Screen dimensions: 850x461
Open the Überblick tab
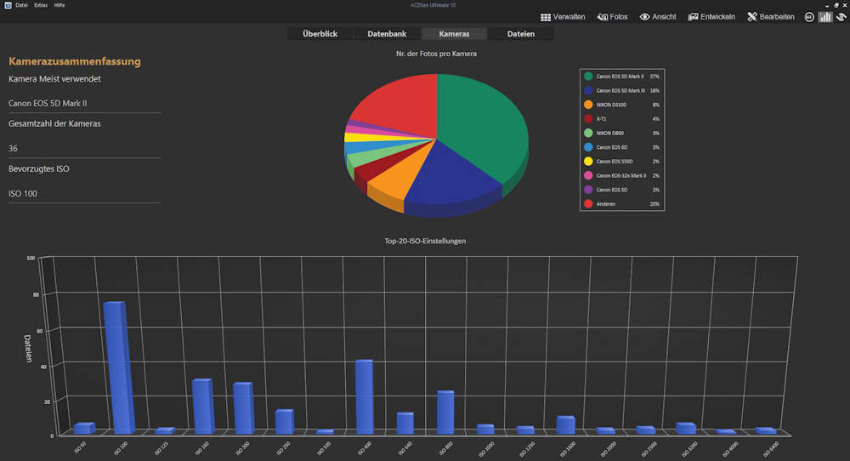[x=320, y=34]
